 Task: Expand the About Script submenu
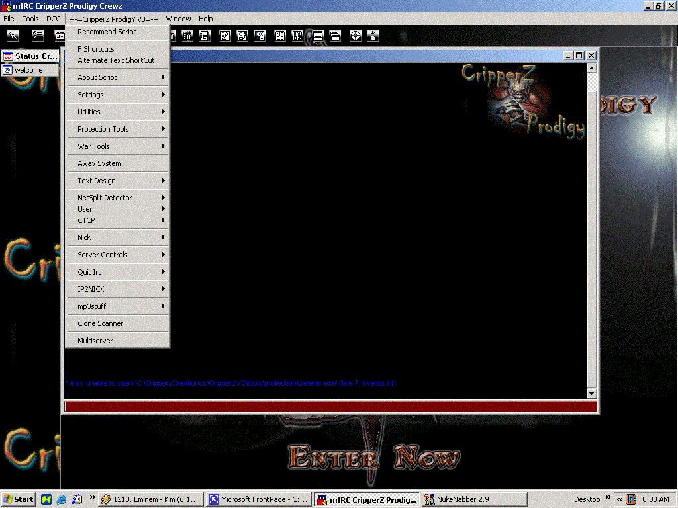click(x=118, y=77)
